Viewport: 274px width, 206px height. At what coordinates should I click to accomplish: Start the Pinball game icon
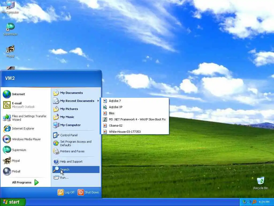(7, 171)
